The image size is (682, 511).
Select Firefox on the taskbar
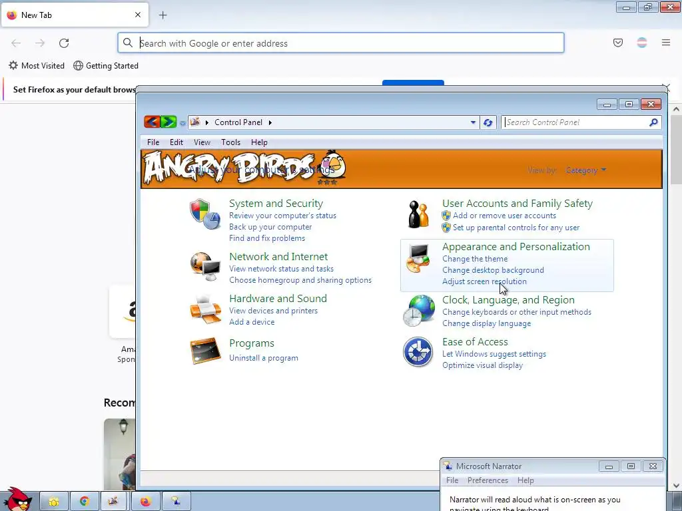pos(145,501)
